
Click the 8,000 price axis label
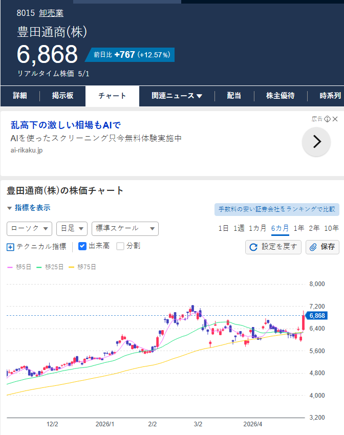(x=317, y=284)
